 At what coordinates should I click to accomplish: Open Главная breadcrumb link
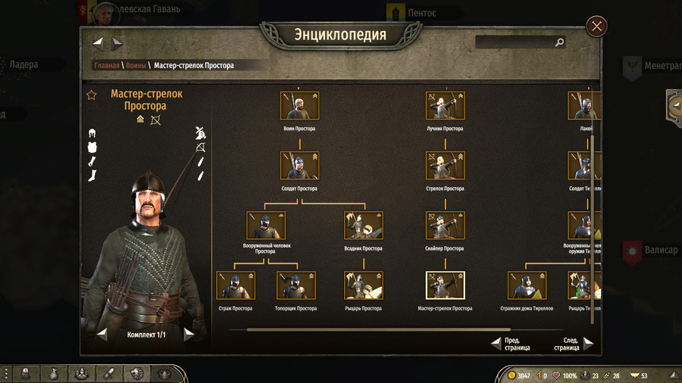107,65
